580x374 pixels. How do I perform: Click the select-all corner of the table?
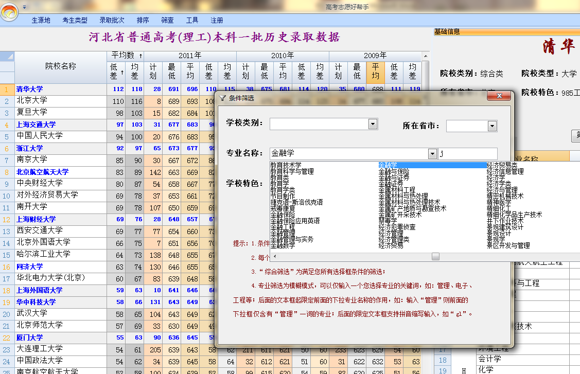coord(7,56)
